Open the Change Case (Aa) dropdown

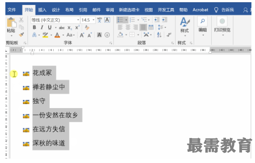(x=70, y=35)
